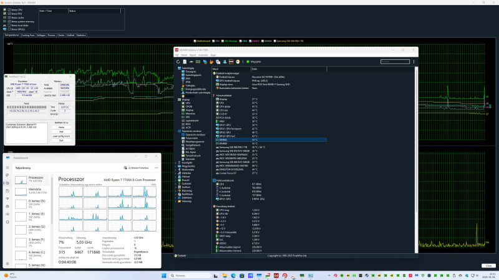Open App history page in Task Manager sidebar
The height and width of the screenshot is (280, 499).
[x=7, y=191]
